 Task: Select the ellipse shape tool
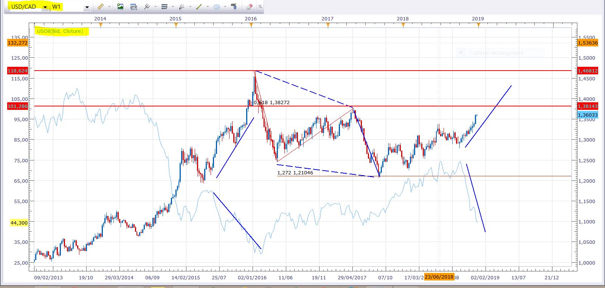(217, 7)
